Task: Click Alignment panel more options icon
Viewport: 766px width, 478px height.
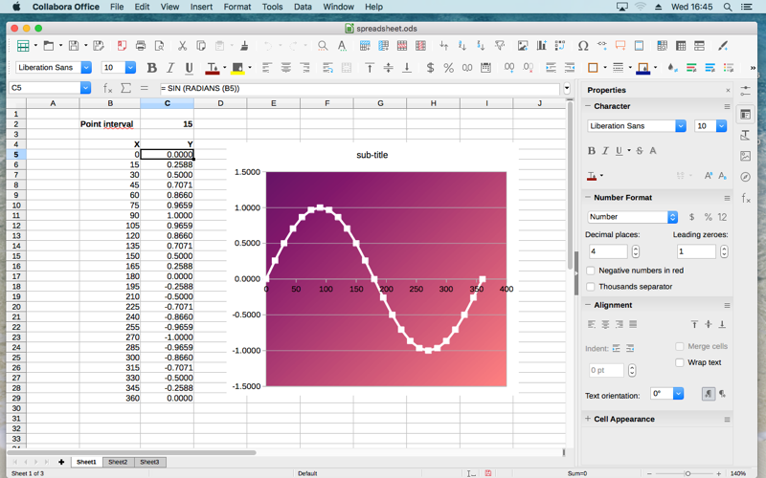Action: click(x=727, y=305)
